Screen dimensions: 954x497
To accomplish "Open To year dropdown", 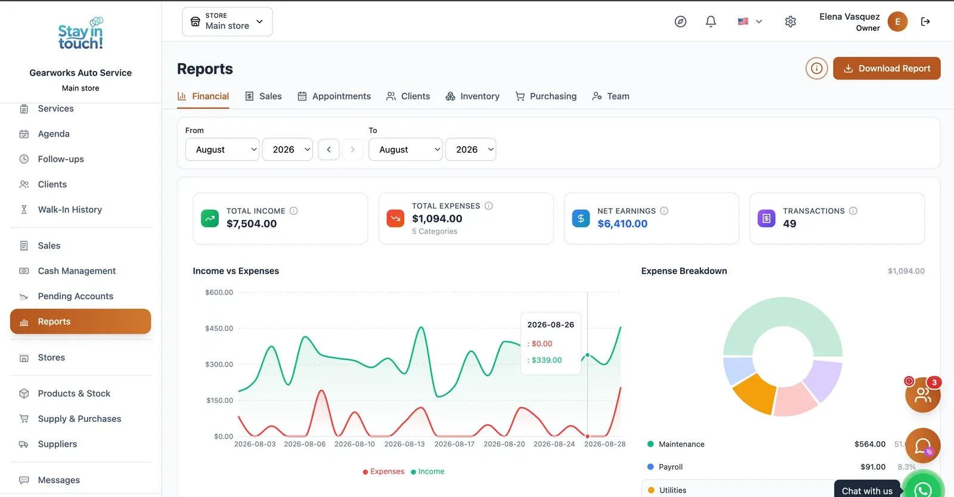I will 471,150.
